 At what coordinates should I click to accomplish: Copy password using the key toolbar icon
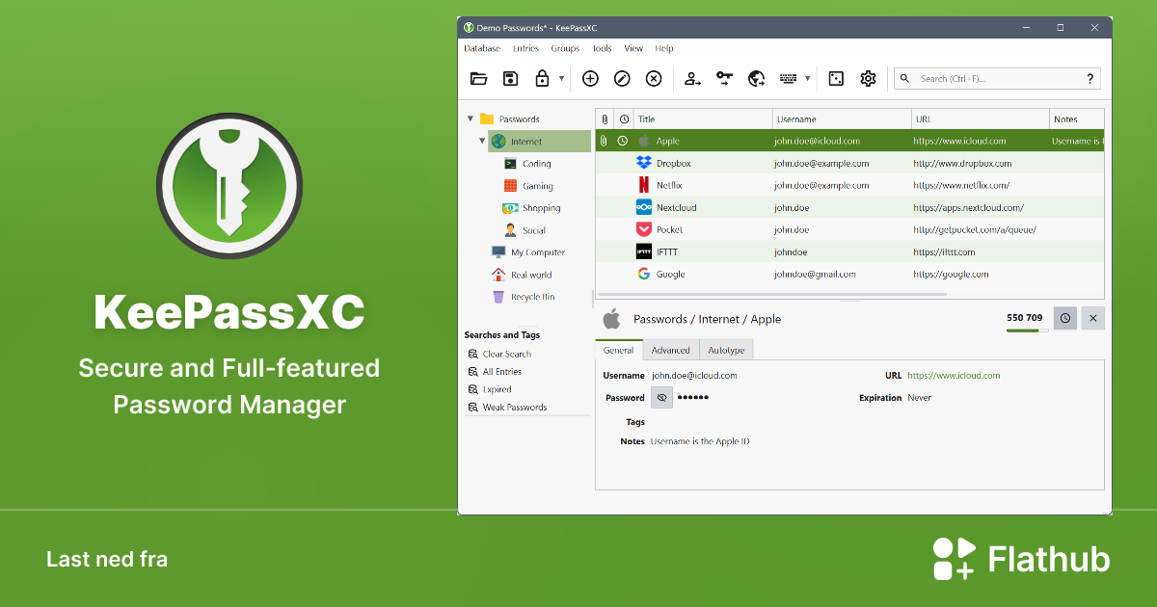[x=724, y=78]
